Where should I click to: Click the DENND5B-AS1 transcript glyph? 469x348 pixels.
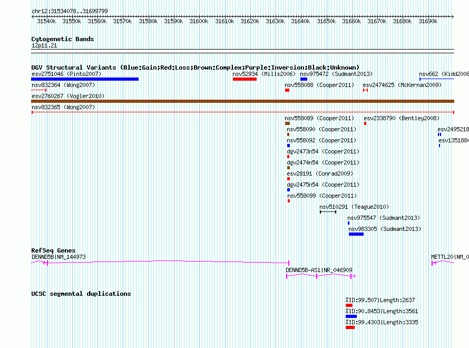tap(321, 276)
